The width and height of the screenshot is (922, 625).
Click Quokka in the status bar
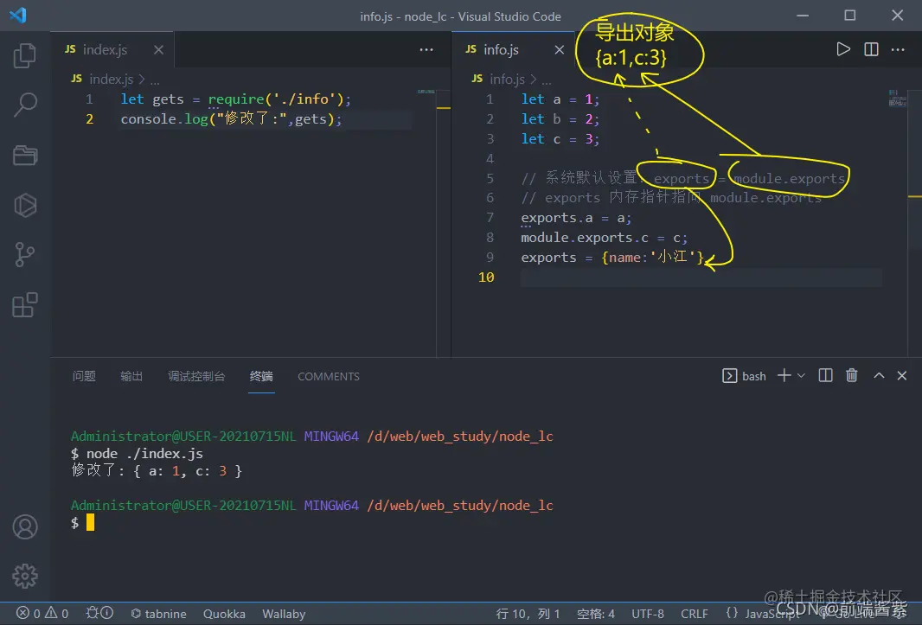[x=224, y=613]
